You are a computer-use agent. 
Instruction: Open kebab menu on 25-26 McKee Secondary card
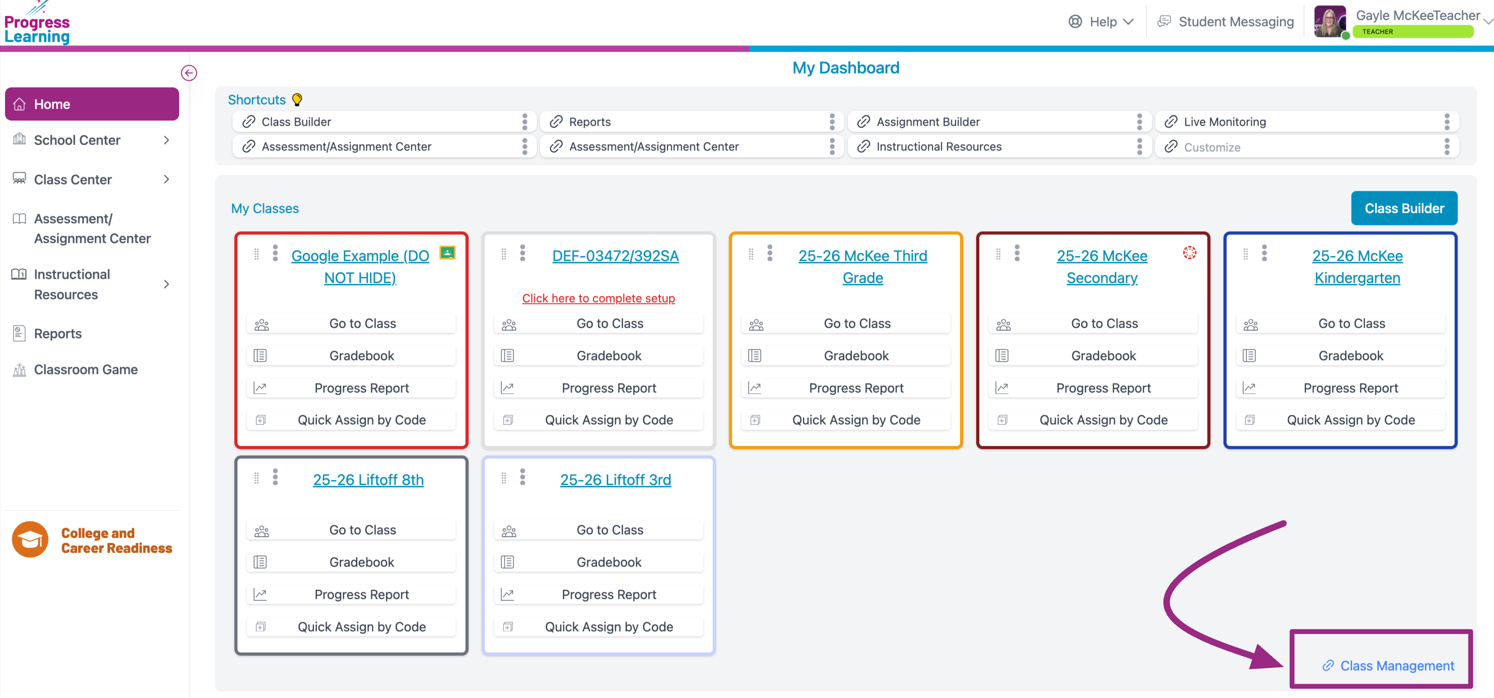(1016, 253)
